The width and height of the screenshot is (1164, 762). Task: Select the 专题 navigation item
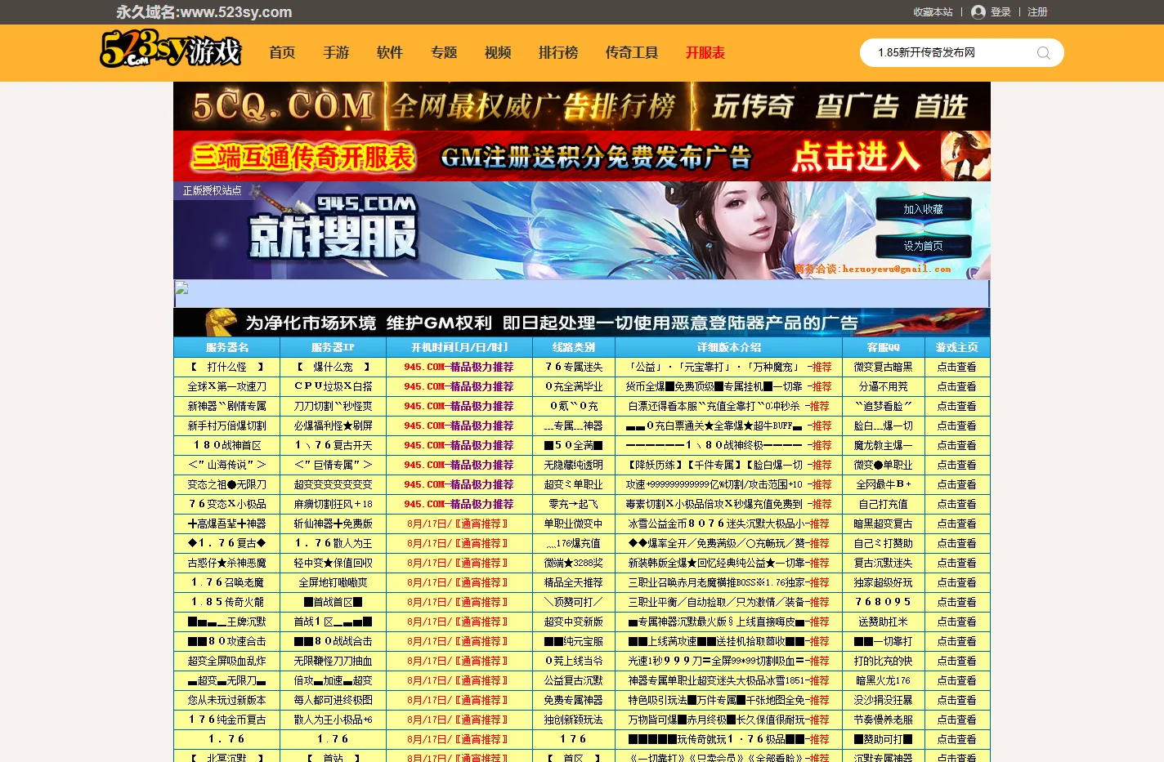(x=444, y=53)
